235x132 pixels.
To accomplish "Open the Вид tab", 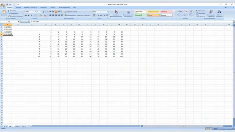I will (x=75, y=7).
